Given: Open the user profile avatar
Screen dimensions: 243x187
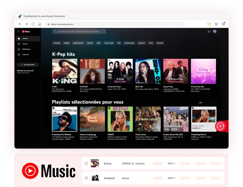Looking at the screenshot, I should coord(215,31).
